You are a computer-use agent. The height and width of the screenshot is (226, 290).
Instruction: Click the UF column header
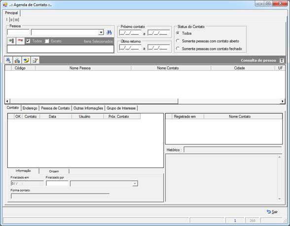[x=280, y=68]
